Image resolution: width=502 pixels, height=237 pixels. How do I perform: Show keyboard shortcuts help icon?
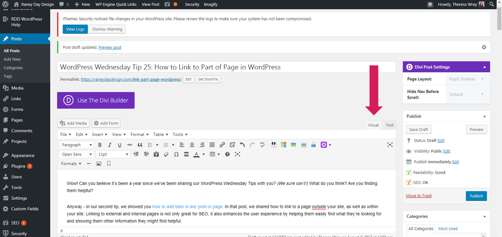pos(228,154)
